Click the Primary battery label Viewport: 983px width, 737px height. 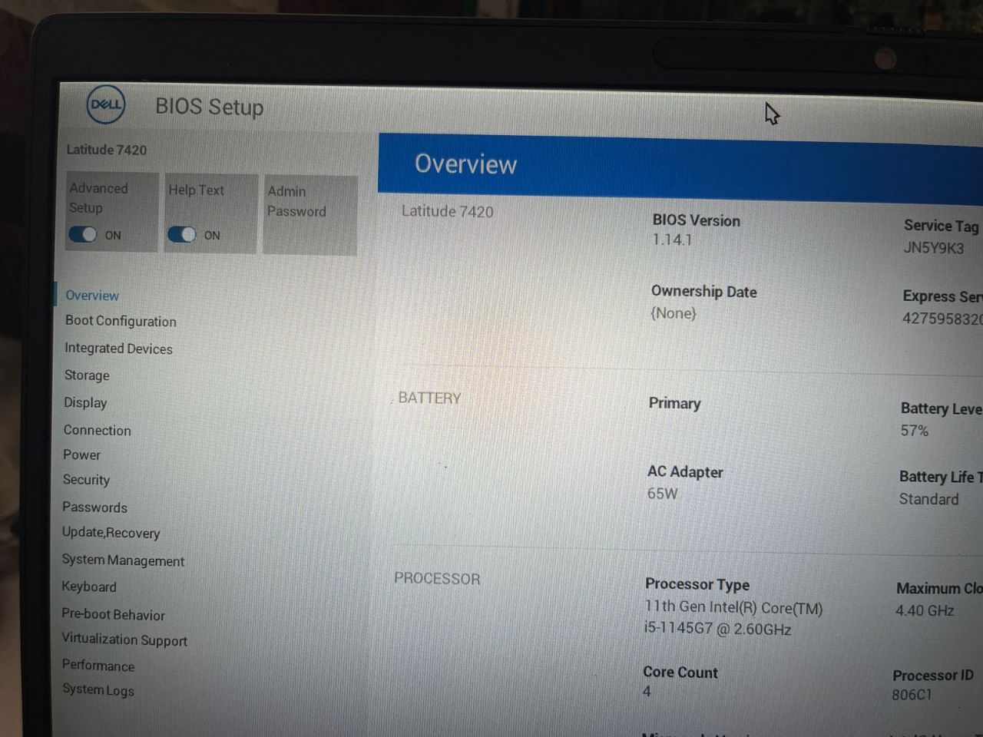(674, 403)
